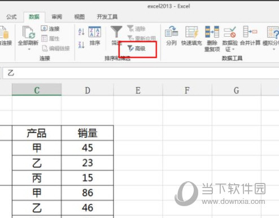
Task: Select the 乙 cell beside 23
Action: tap(37, 163)
